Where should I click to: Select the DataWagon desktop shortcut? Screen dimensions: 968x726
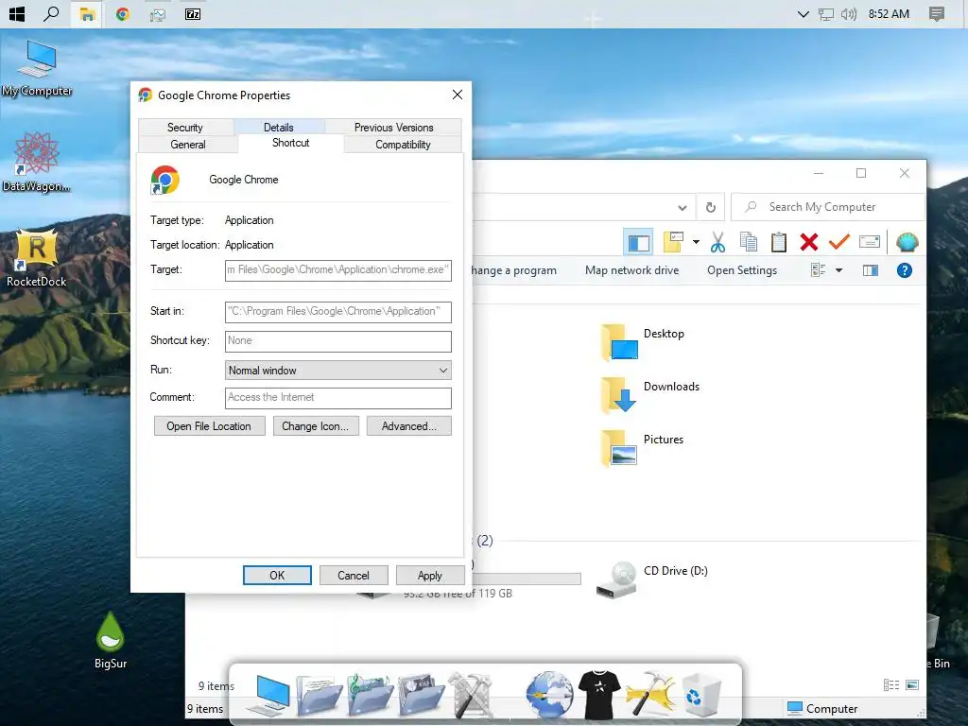point(37,163)
